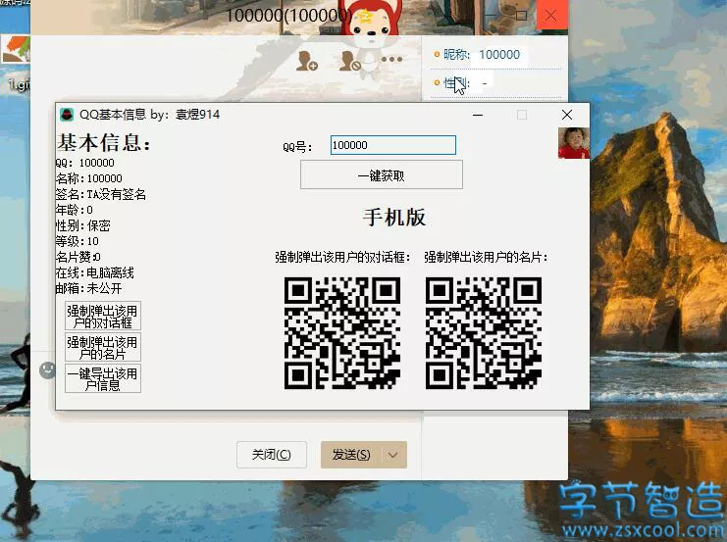Click the user avatar photo thumbnail

(574, 143)
